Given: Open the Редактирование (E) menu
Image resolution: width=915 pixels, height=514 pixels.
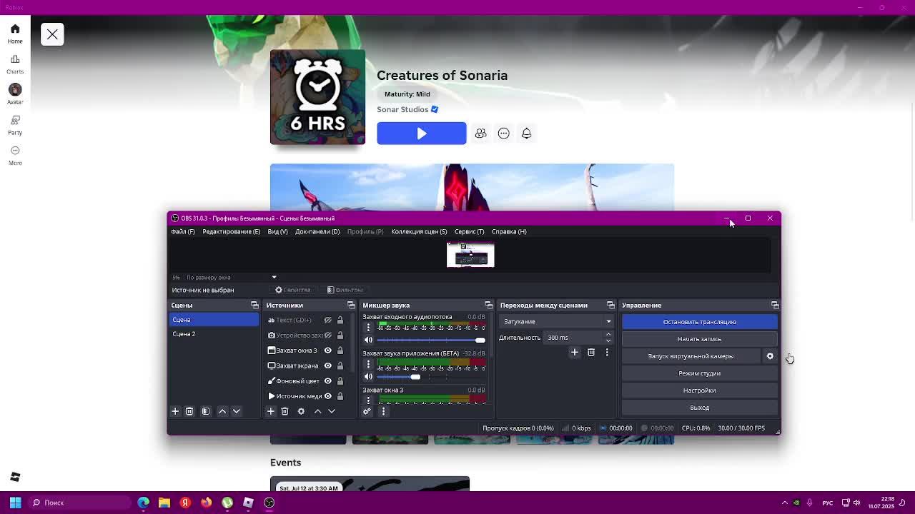Looking at the screenshot, I should (x=231, y=231).
